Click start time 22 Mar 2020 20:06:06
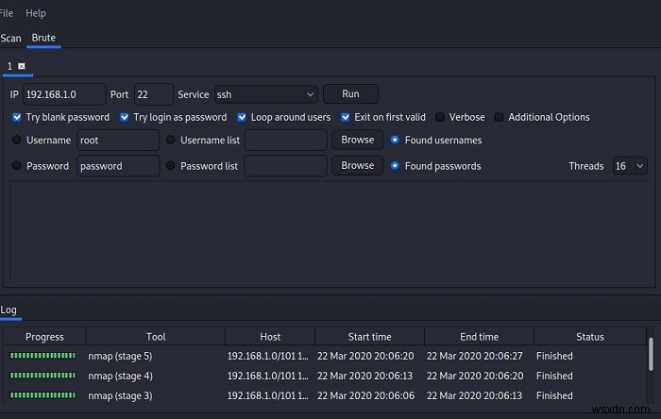The height and width of the screenshot is (419, 661). coord(365,395)
